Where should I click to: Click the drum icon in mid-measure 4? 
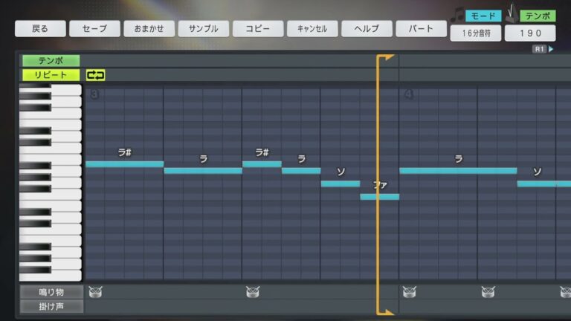(x=488, y=292)
